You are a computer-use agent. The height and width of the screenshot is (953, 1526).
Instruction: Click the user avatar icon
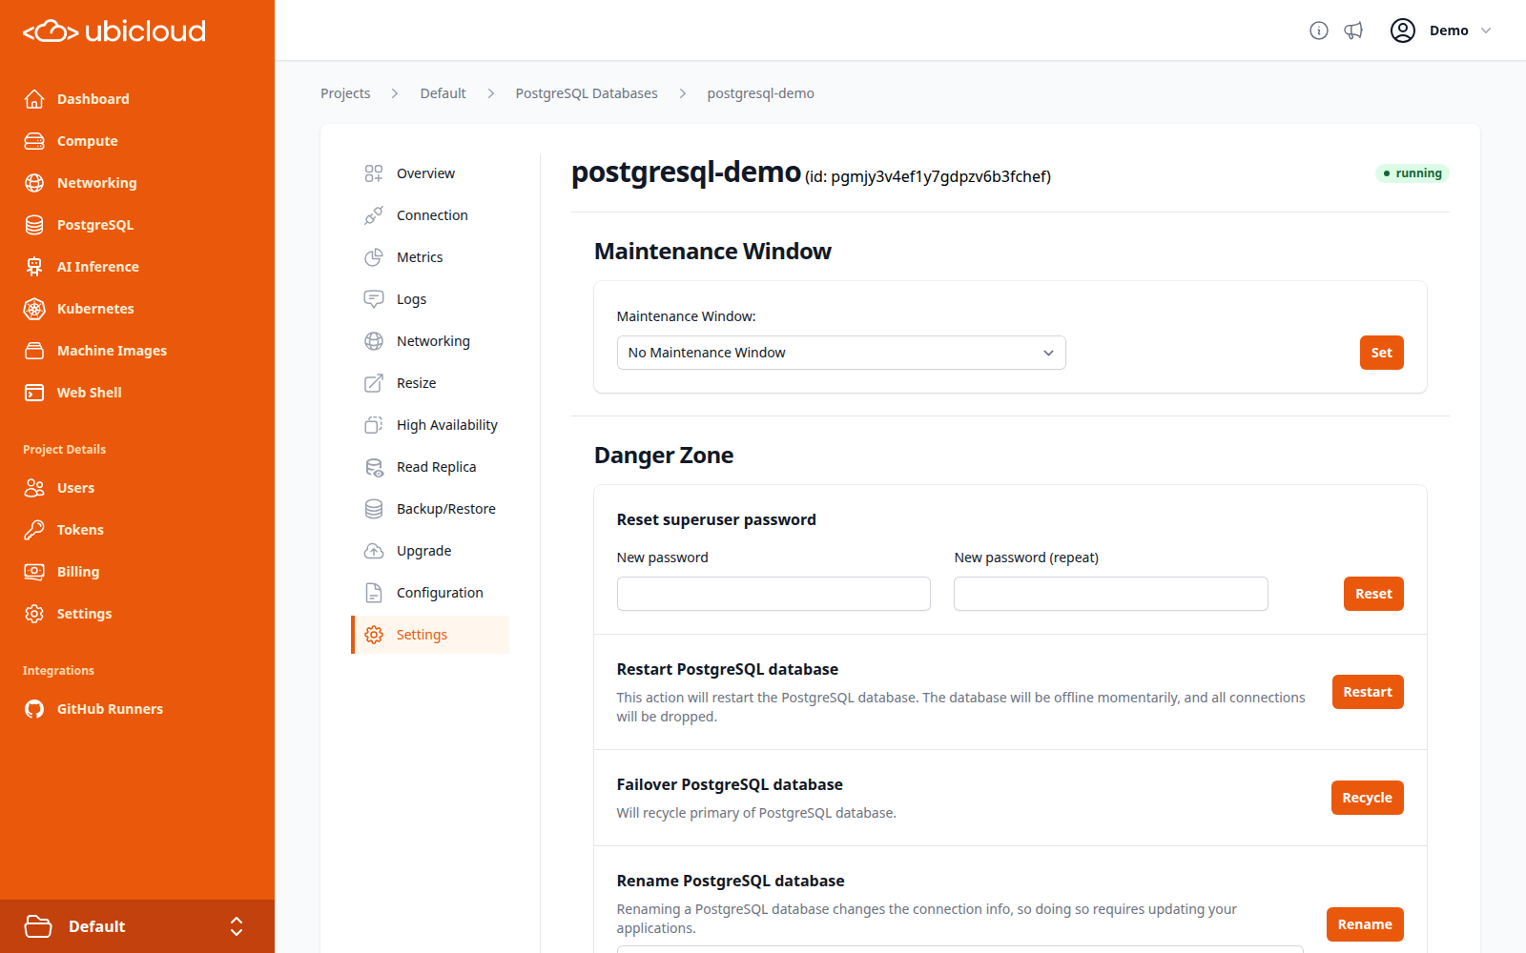click(1403, 30)
